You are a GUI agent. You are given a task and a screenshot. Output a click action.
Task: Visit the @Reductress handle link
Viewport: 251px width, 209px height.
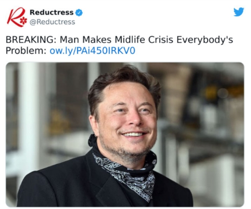[52, 22]
